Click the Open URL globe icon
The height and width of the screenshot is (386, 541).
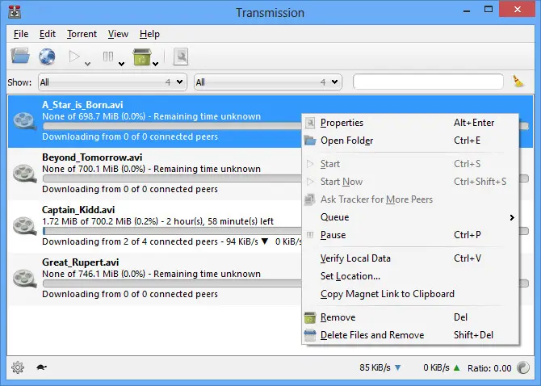coord(47,57)
